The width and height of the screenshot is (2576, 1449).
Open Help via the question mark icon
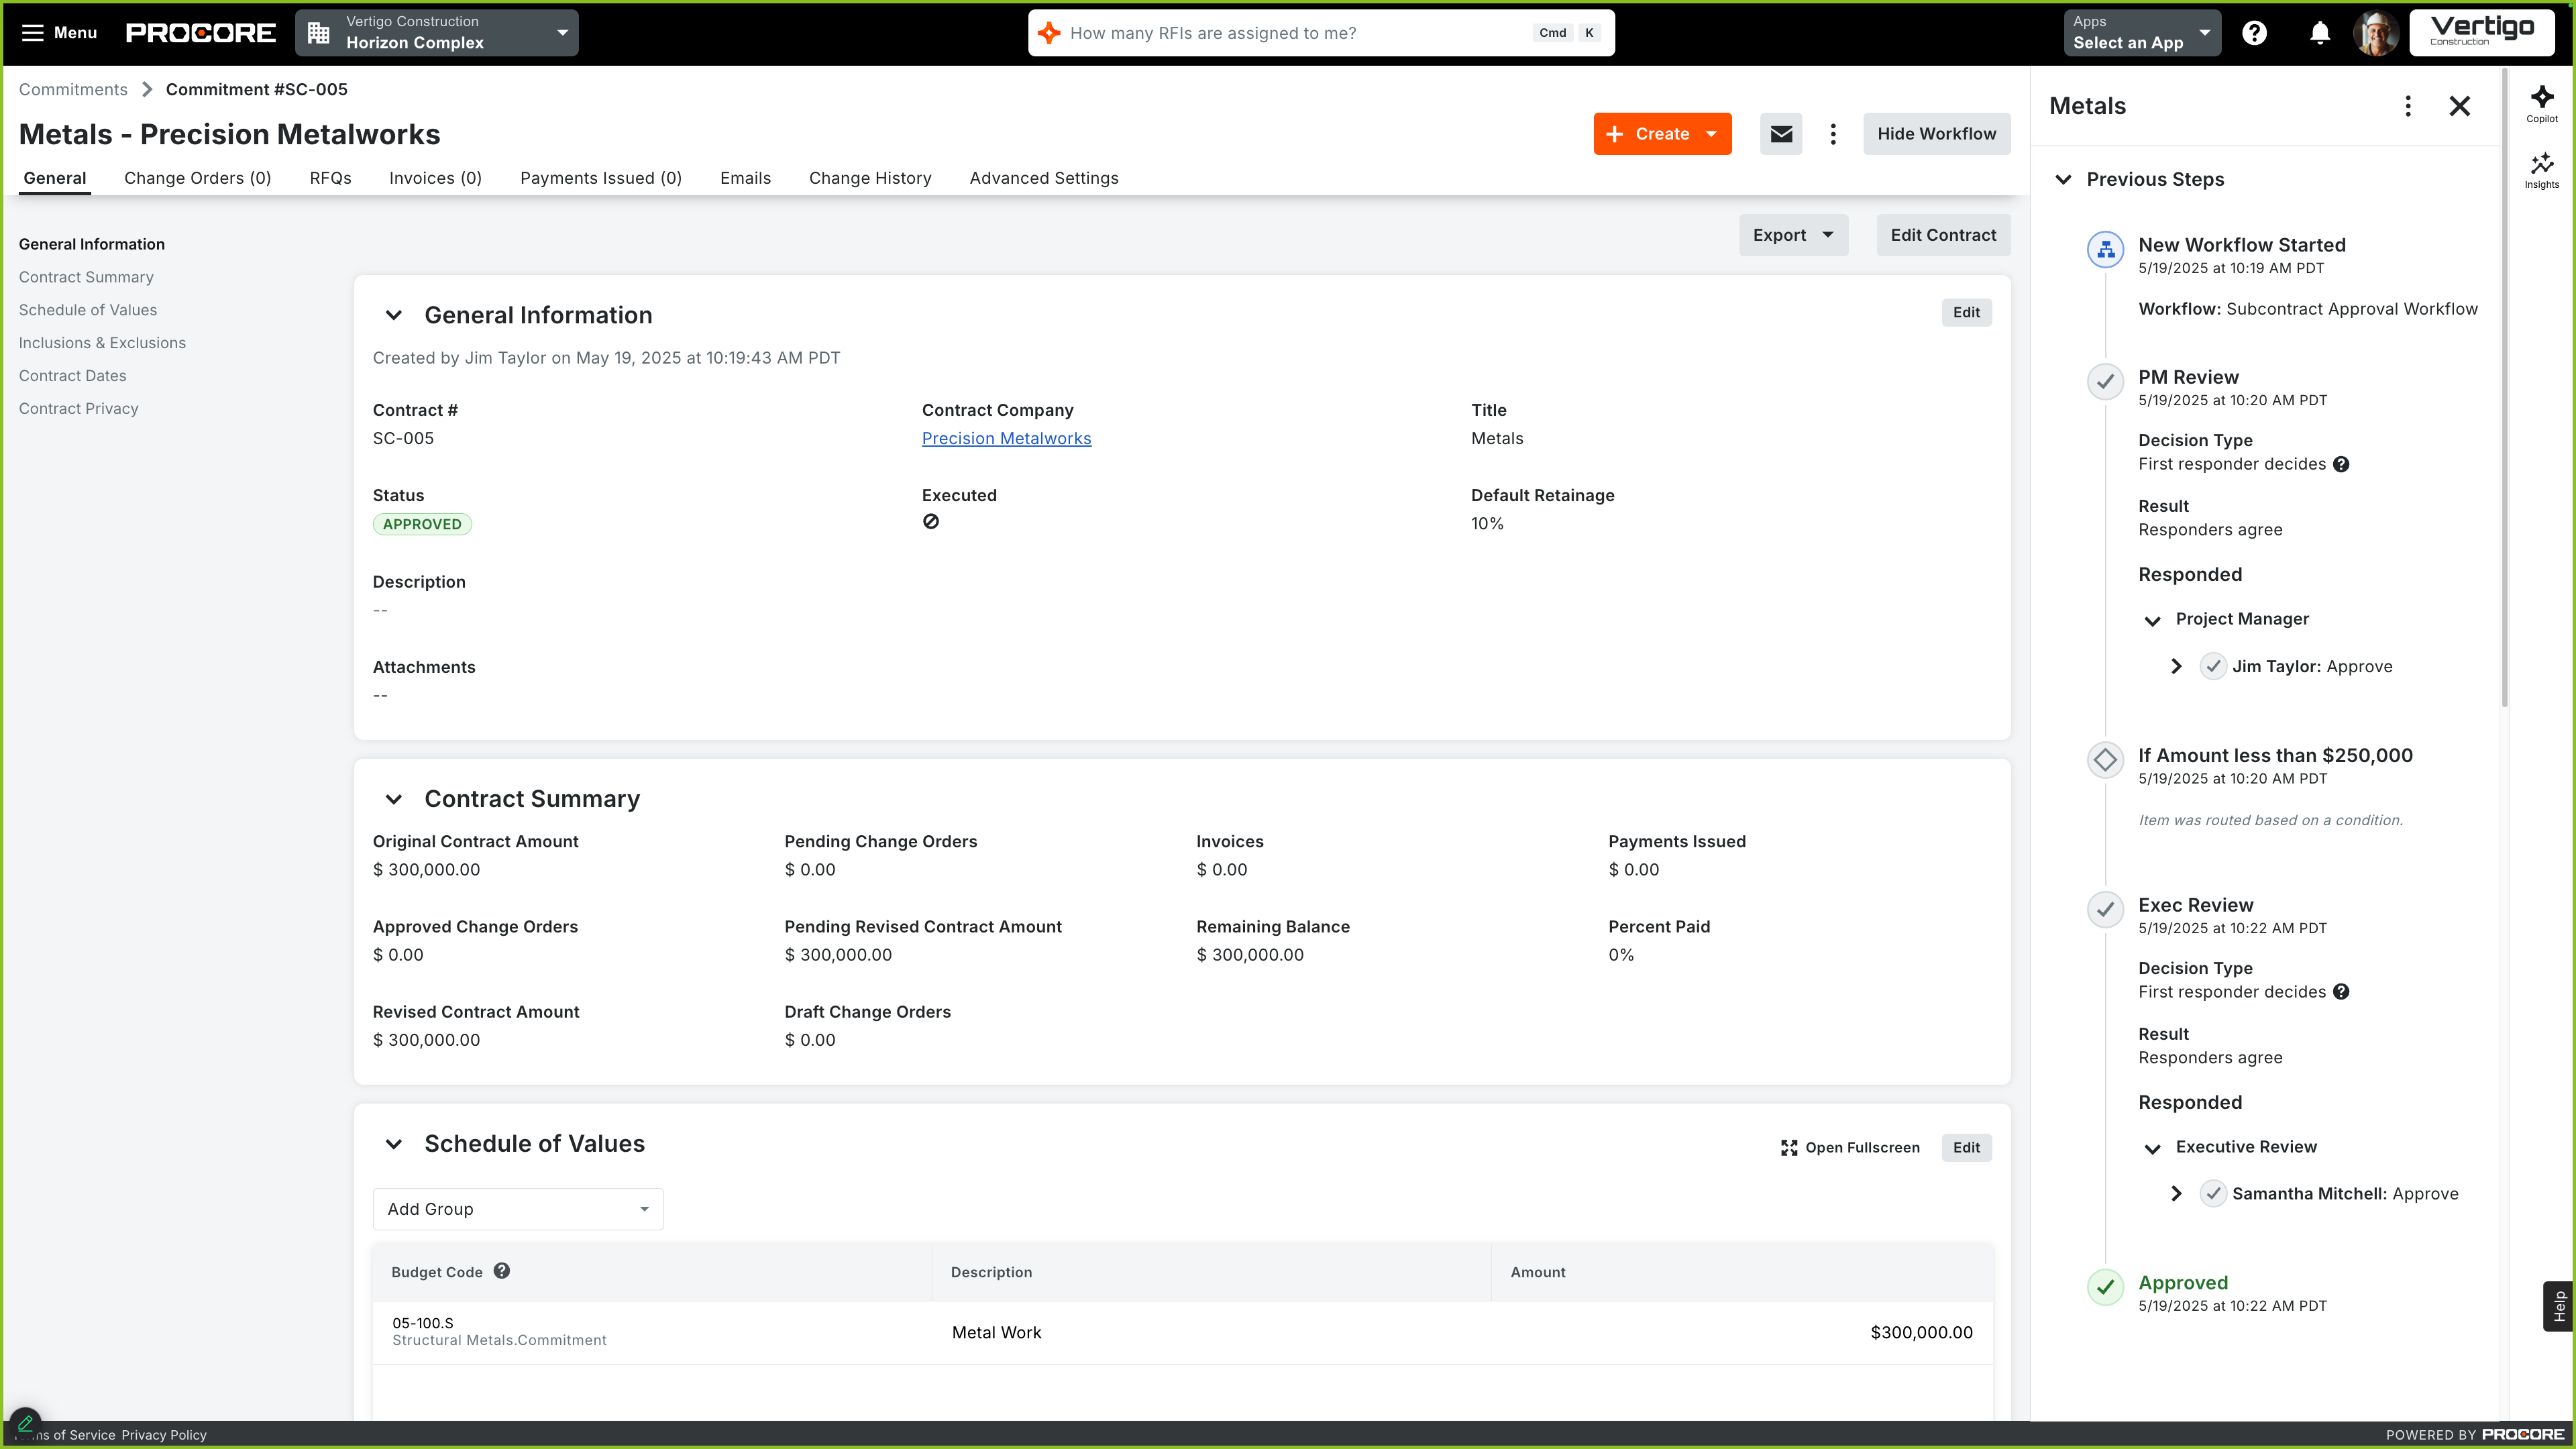click(2254, 32)
